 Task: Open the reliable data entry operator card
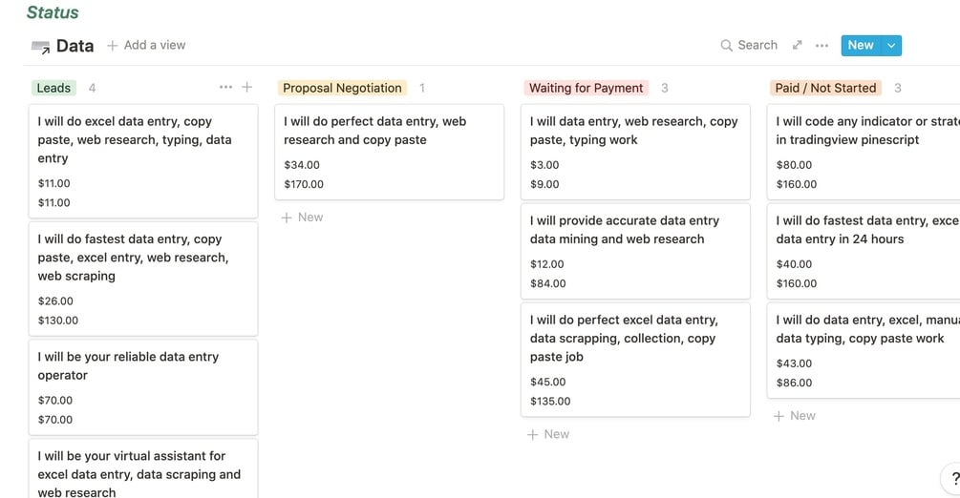[143, 385]
